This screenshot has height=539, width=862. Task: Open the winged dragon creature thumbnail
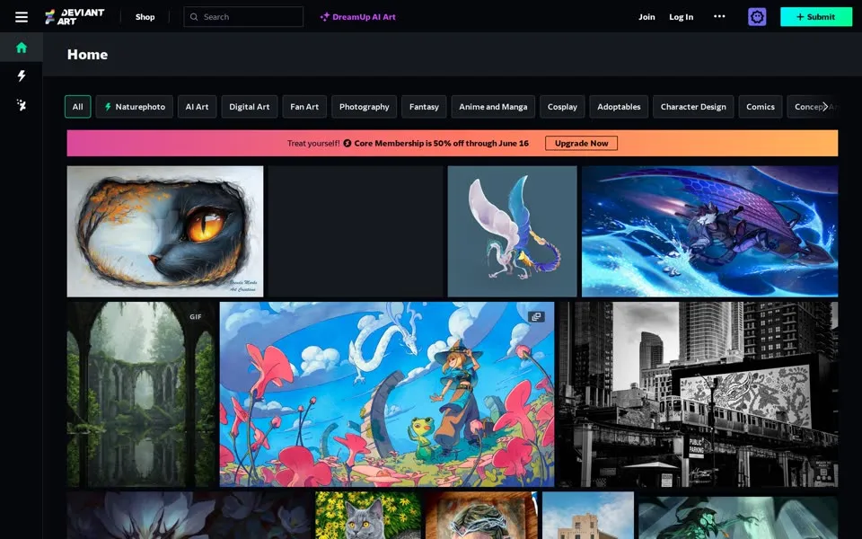(512, 232)
